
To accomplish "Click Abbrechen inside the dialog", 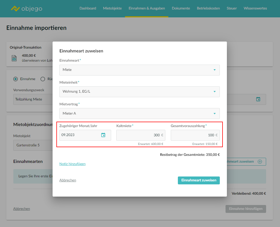I will (x=68, y=180).
